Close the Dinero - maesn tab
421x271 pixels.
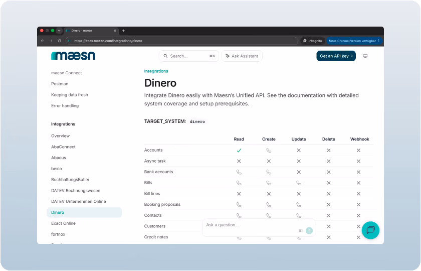115,31
